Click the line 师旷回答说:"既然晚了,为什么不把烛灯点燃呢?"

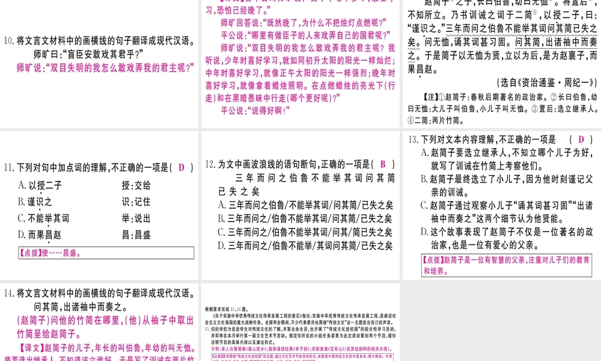304,23
